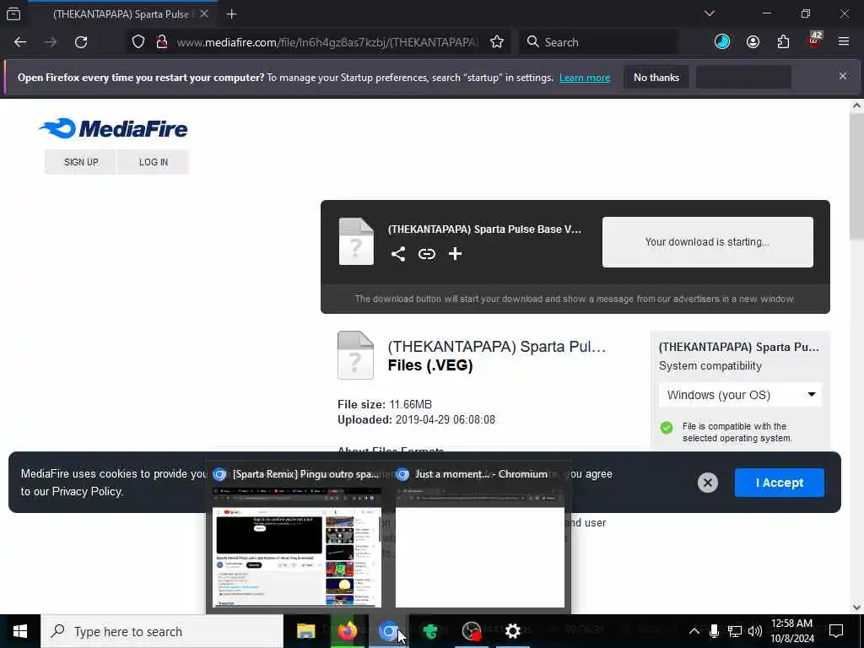Screen dimensions: 864x648
Task: Close the THEKANTAPAPA Sparta Pulse tab
Action: (204, 13)
